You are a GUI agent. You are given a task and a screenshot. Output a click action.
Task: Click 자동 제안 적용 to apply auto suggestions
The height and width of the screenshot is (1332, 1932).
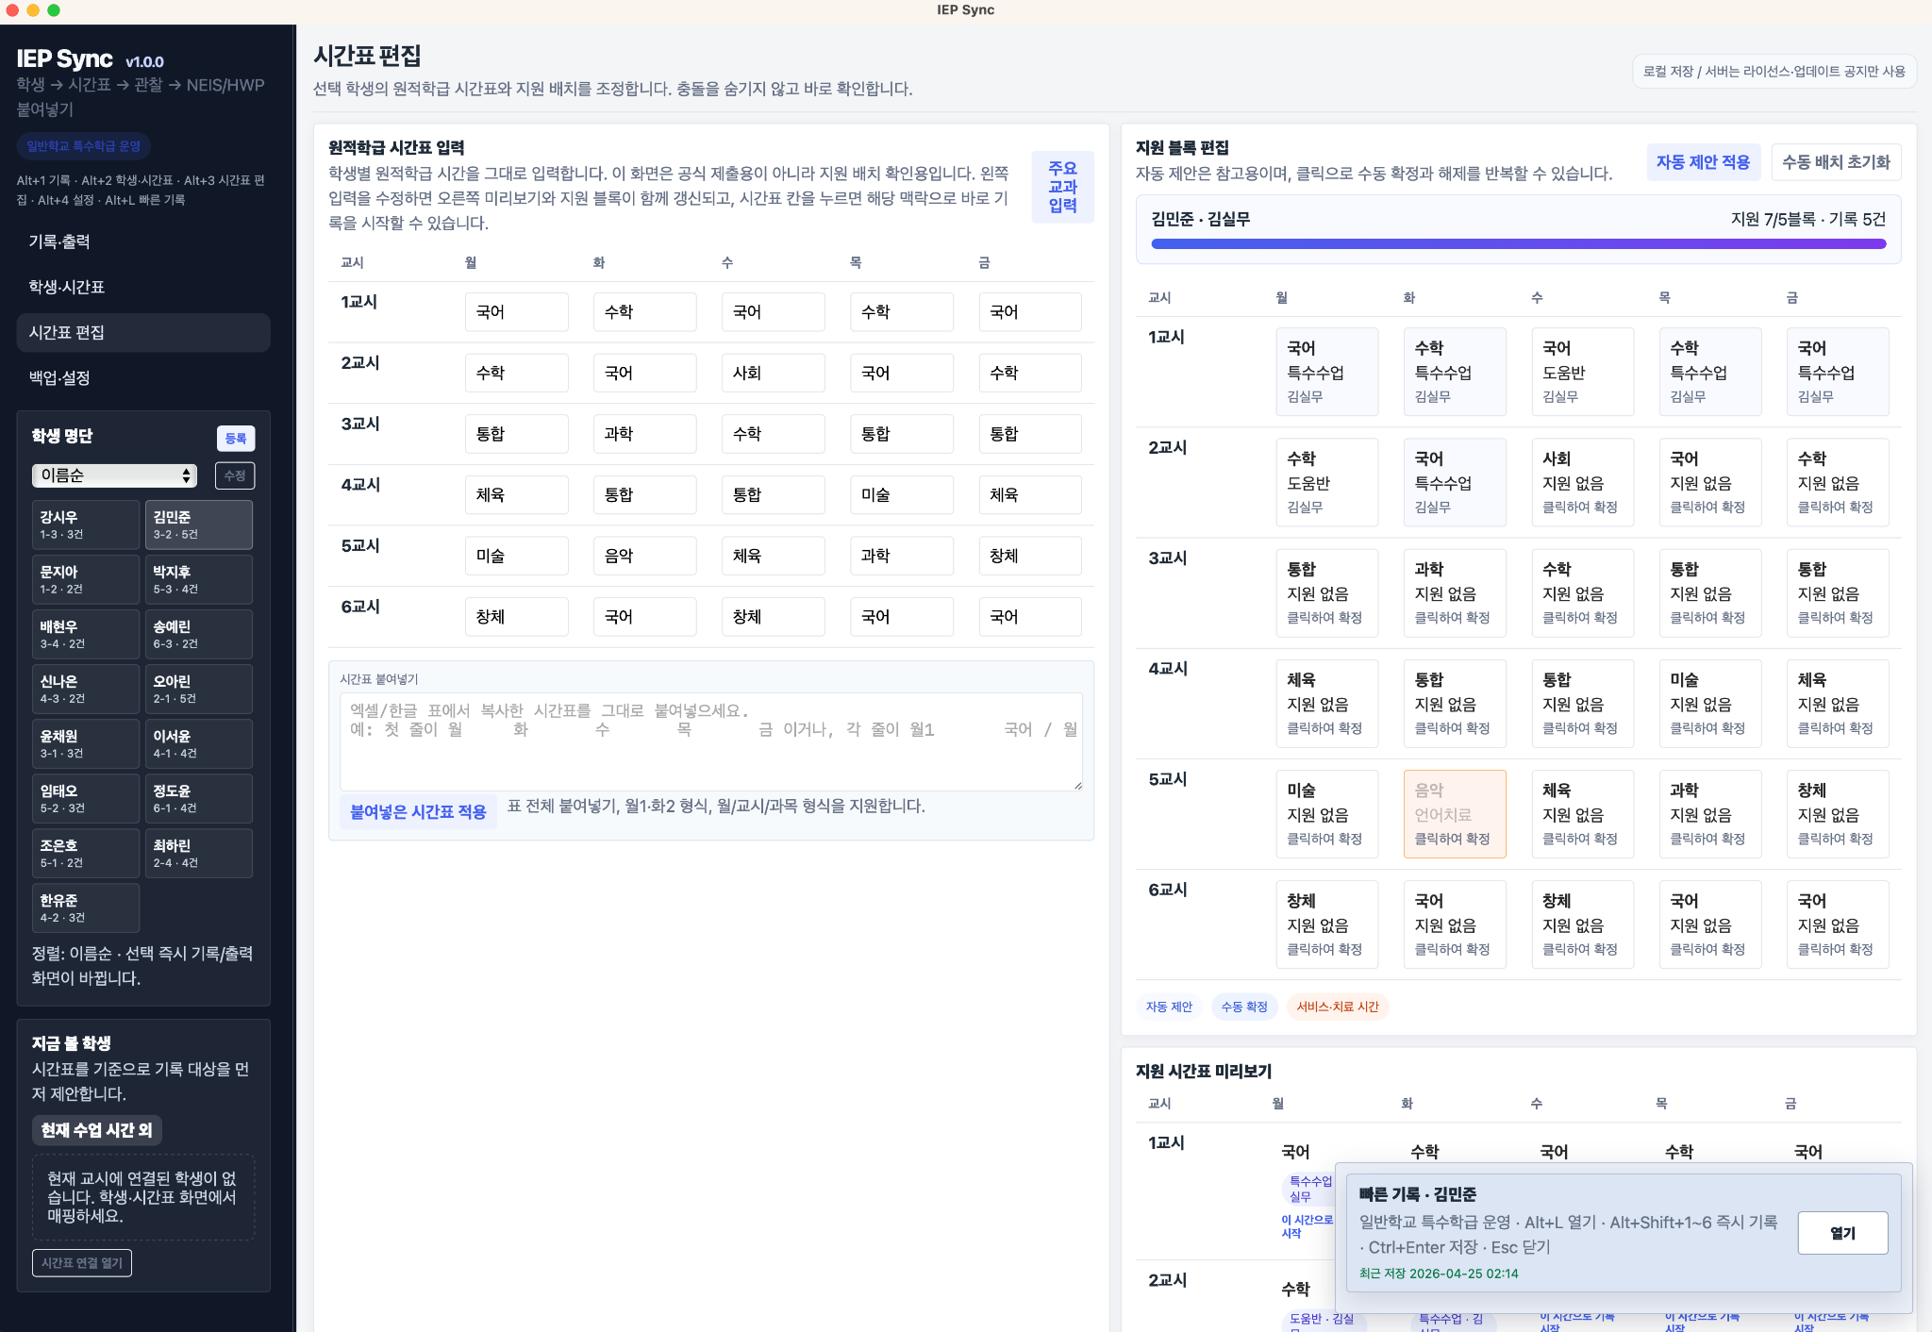(x=1703, y=161)
